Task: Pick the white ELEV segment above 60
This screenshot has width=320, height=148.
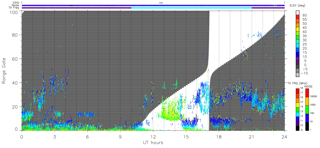Action: point(298,13)
